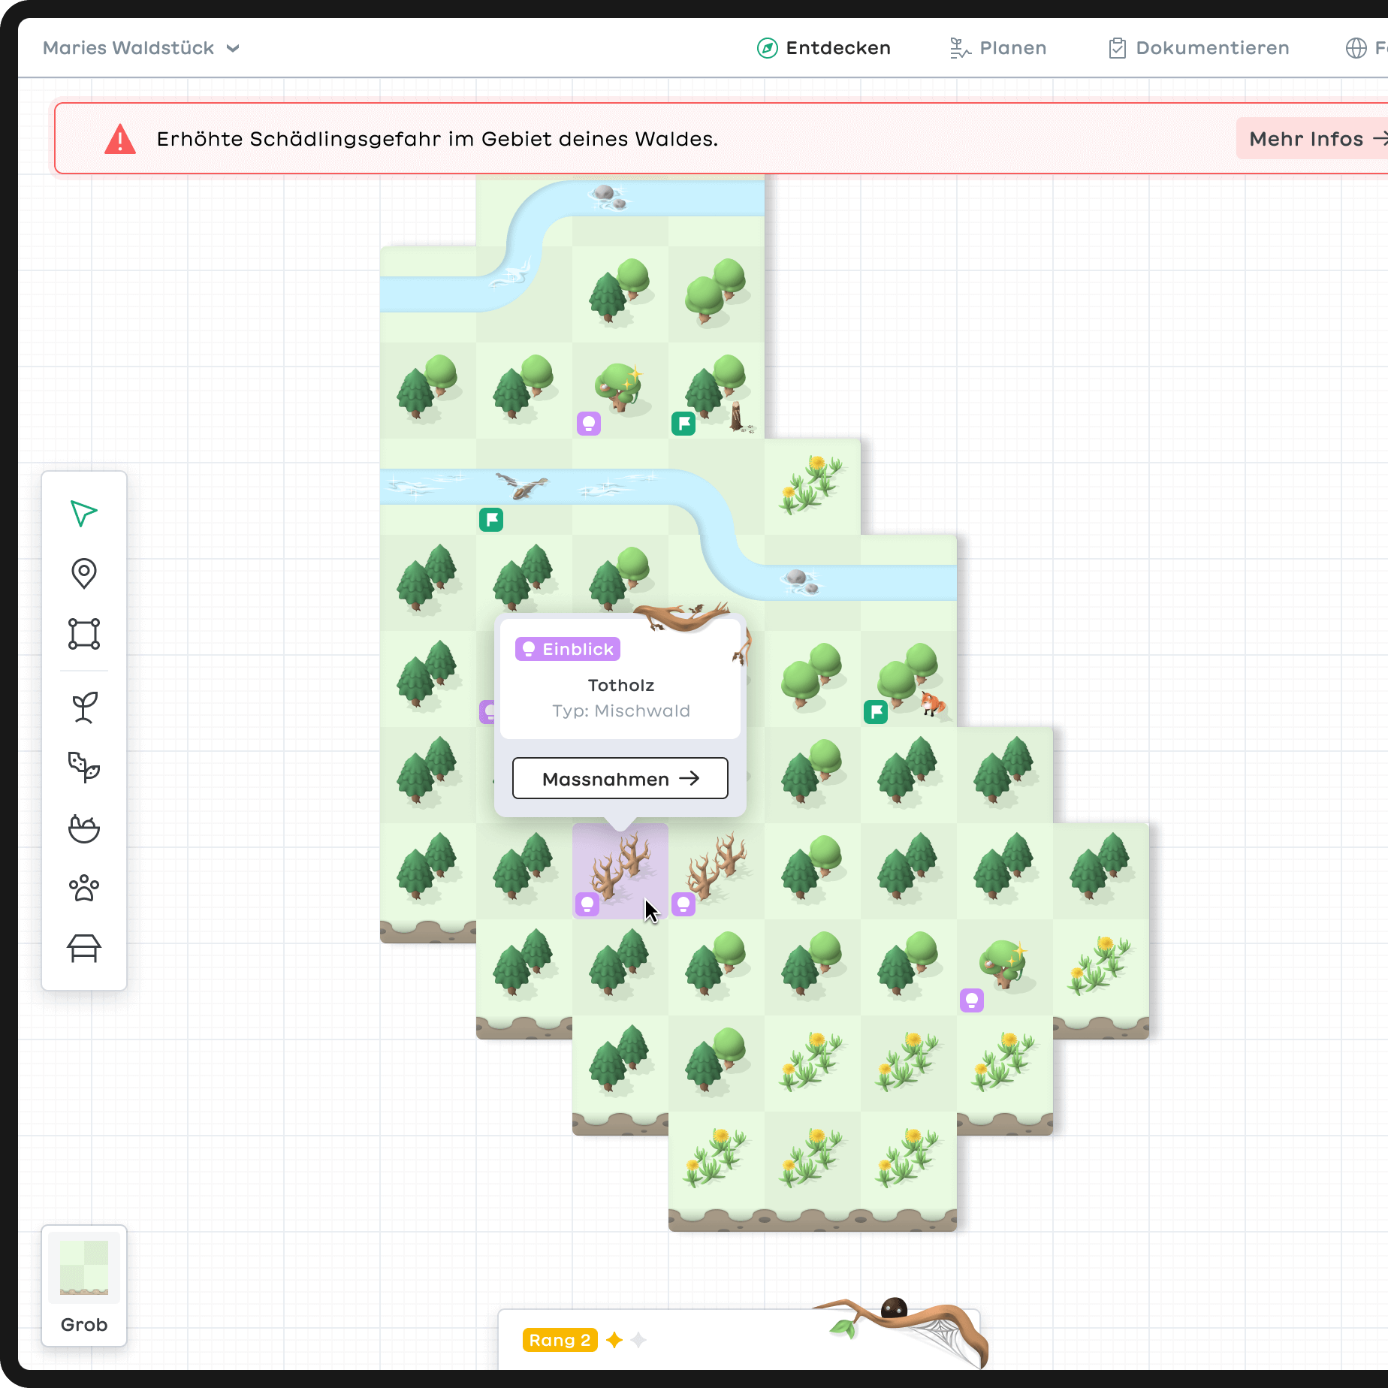
Task: Click the Typ: Mischwald text
Action: coord(621,711)
